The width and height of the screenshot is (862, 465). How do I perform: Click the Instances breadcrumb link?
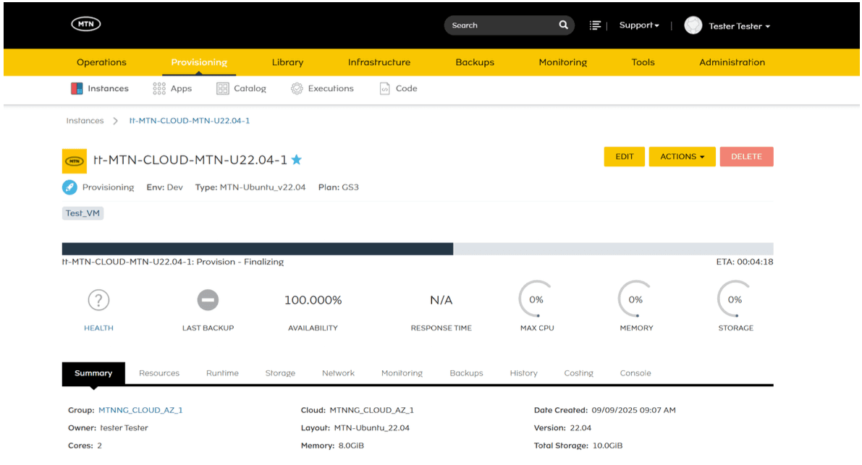(85, 121)
